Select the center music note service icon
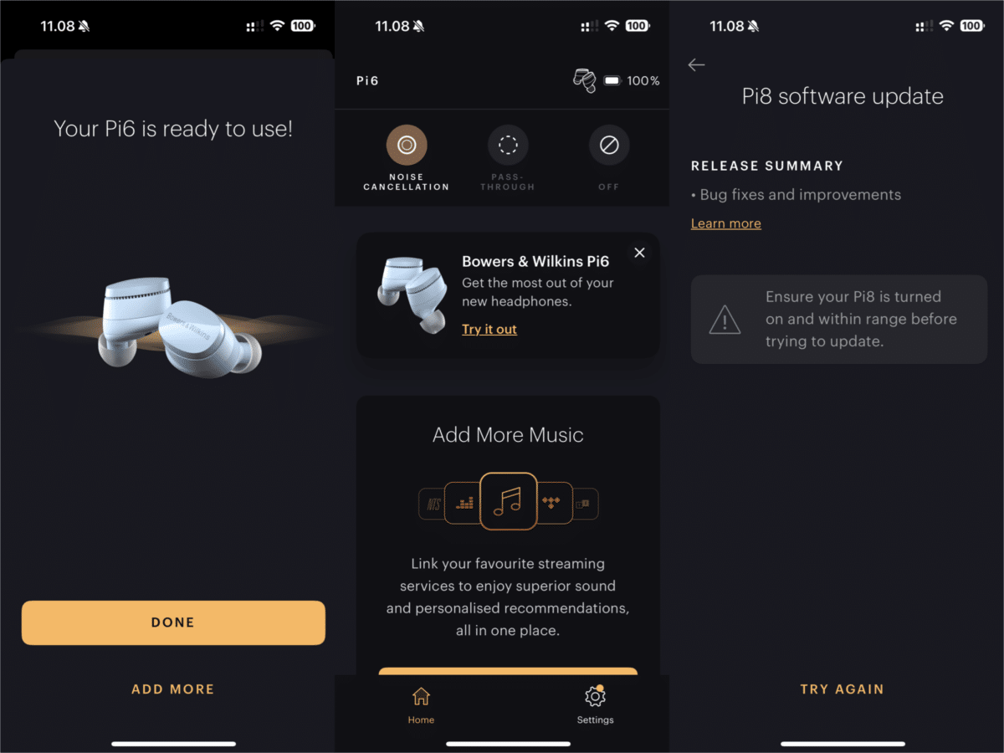The image size is (1004, 753). click(508, 502)
